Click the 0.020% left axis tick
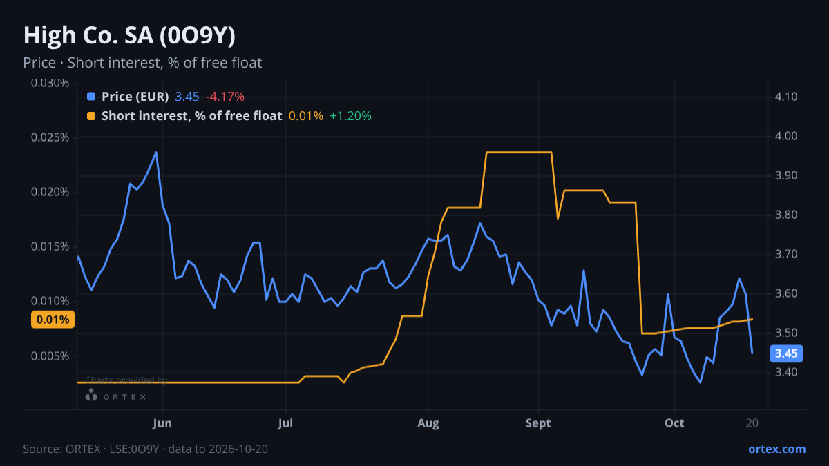The image size is (829, 466). pyautogui.click(x=50, y=192)
